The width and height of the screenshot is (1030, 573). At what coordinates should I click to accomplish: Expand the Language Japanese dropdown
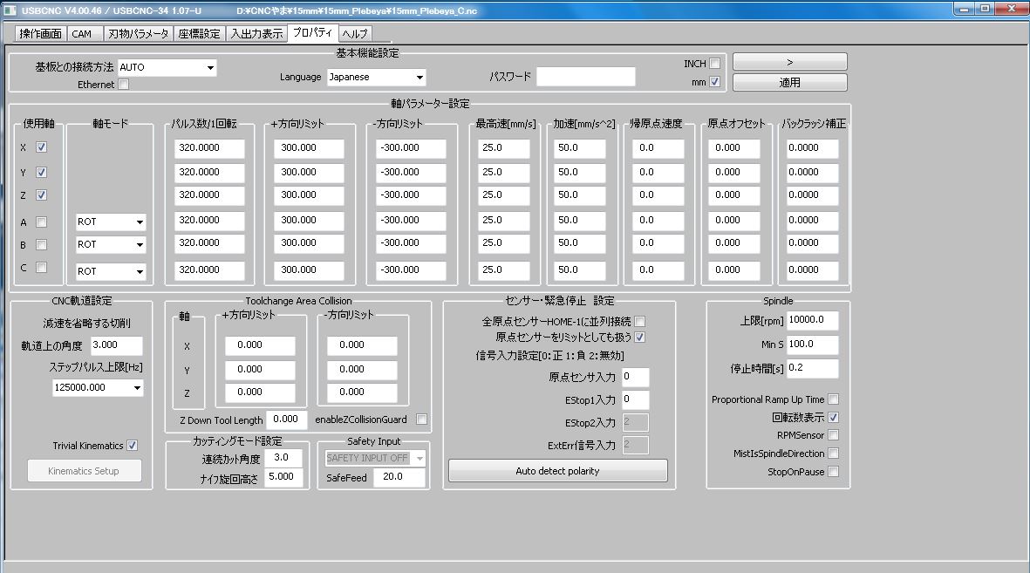coord(376,77)
